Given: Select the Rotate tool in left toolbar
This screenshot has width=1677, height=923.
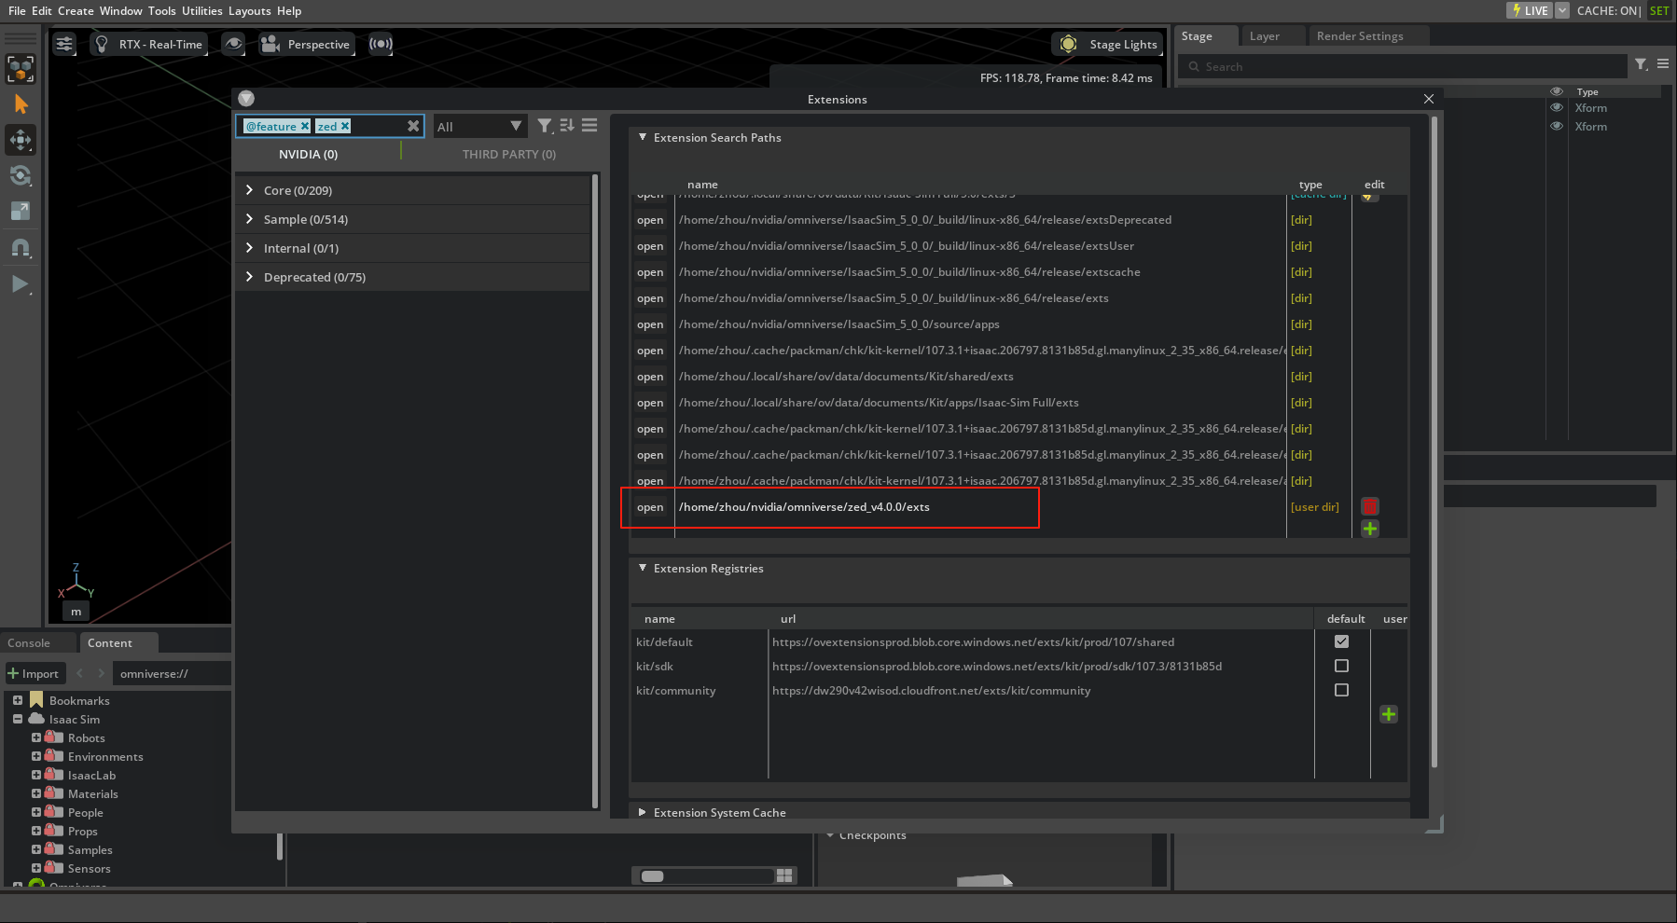Looking at the screenshot, I should click(21, 175).
